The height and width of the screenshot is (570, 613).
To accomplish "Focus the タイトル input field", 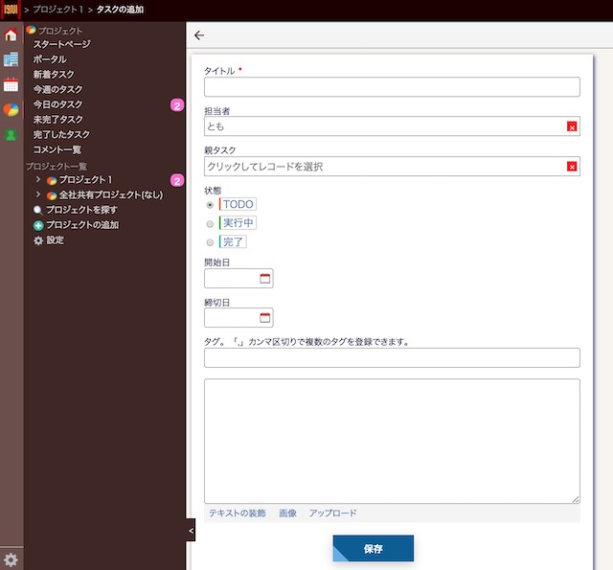I will pos(392,87).
